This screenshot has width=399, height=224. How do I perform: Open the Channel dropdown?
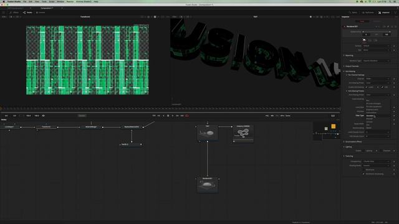click(x=378, y=79)
